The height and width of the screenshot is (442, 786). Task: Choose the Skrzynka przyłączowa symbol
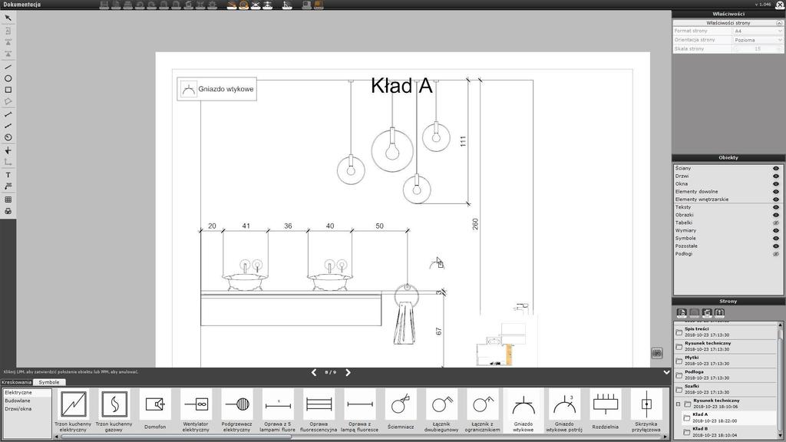click(646, 411)
